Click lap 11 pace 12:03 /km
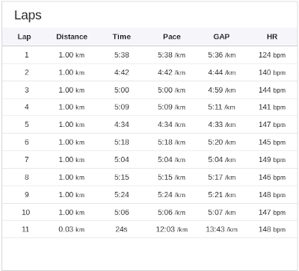The height and width of the screenshot is (271, 299). (172, 229)
